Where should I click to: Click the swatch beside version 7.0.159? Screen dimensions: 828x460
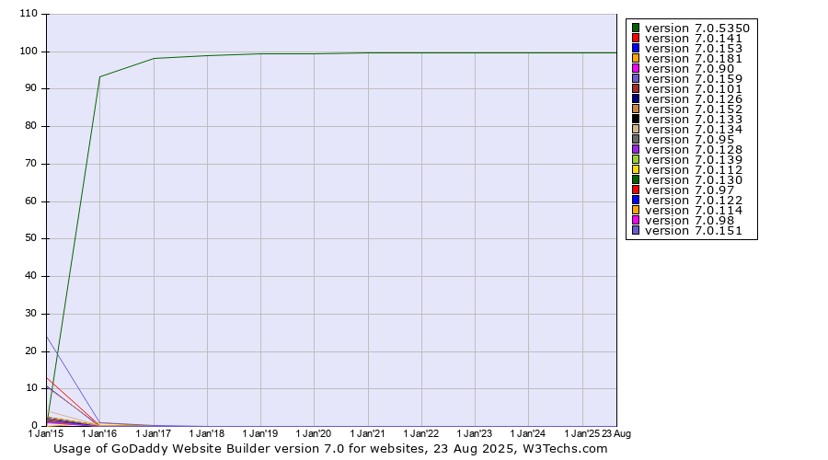pos(636,78)
